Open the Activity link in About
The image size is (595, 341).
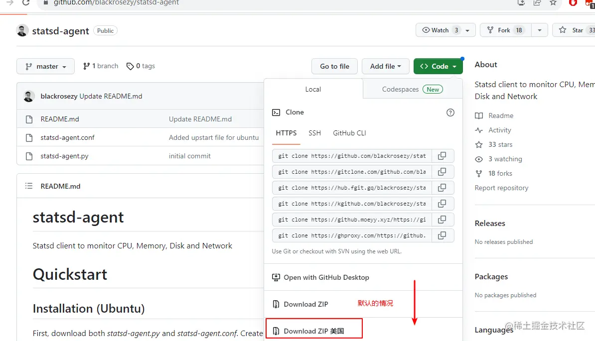point(493,130)
